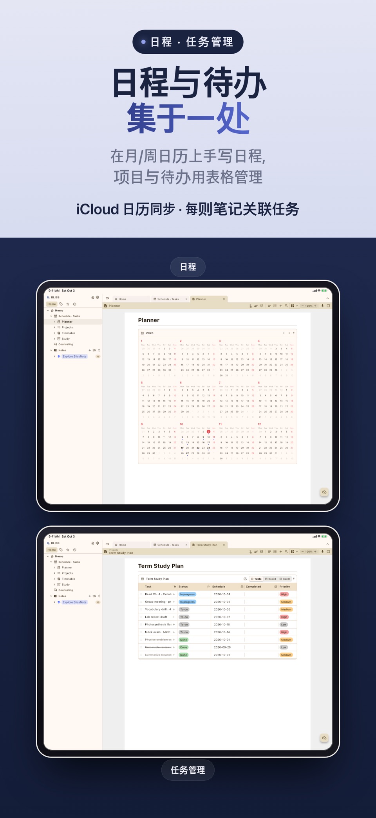Go to previous year arrow in 2026 calendar
376x818 pixels.
[x=284, y=333]
